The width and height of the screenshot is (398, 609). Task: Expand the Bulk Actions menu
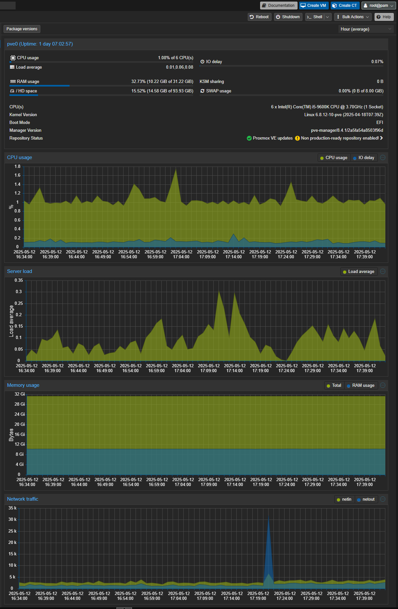353,17
